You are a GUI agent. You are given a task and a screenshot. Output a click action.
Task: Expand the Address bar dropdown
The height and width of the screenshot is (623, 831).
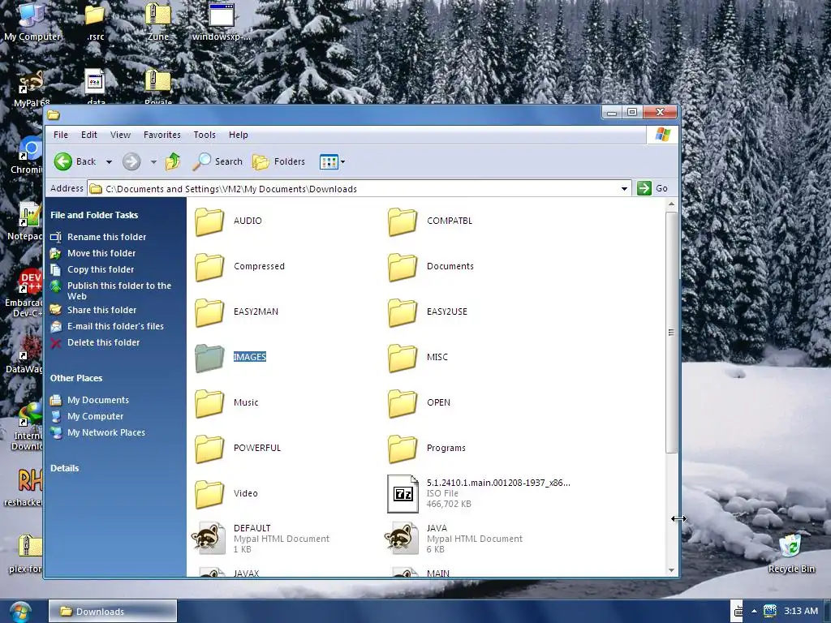(624, 188)
